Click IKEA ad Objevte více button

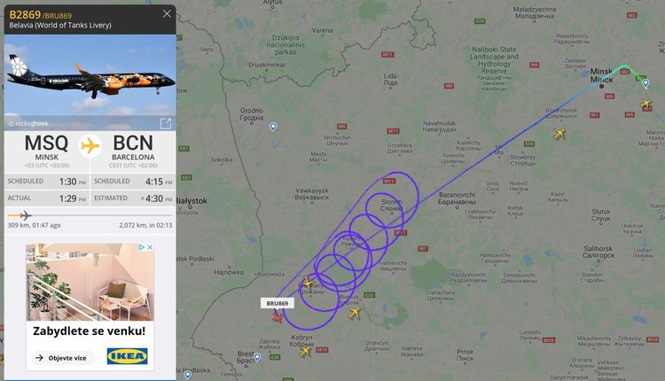(x=63, y=358)
